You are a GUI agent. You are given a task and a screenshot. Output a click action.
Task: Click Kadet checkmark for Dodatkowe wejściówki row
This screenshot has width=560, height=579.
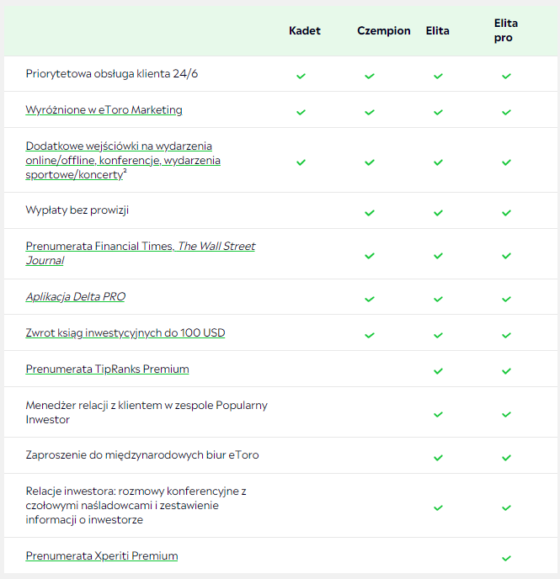point(301,162)
